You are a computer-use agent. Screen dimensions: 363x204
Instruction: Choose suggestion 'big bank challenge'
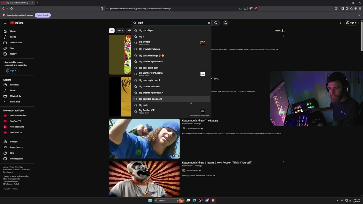point(171,56)
